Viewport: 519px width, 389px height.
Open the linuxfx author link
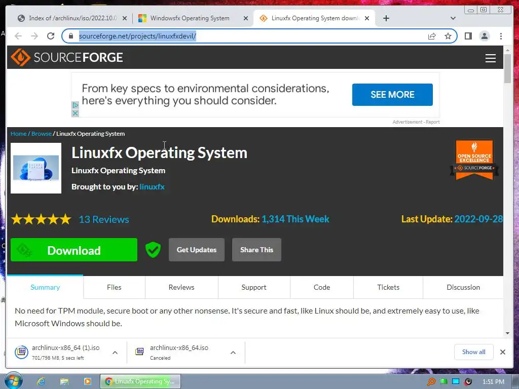(152, 186)
